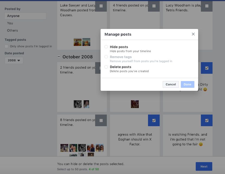Enable Only show posts I'm tagged in
This screenshot has width=225, height=174.
(6, 46)
